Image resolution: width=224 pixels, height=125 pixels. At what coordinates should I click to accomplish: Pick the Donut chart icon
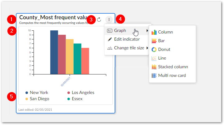[154, 49]
